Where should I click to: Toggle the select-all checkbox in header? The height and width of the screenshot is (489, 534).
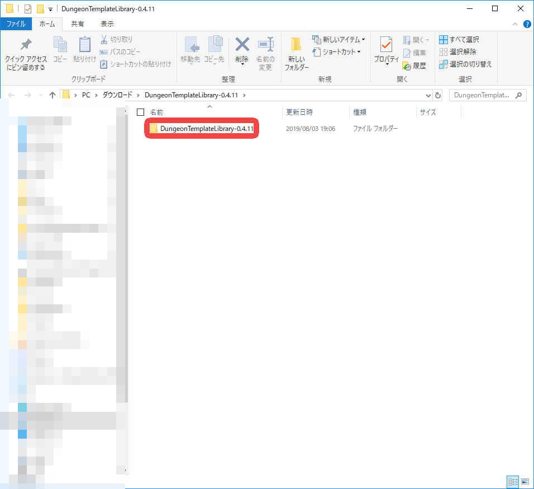(141, 112)
